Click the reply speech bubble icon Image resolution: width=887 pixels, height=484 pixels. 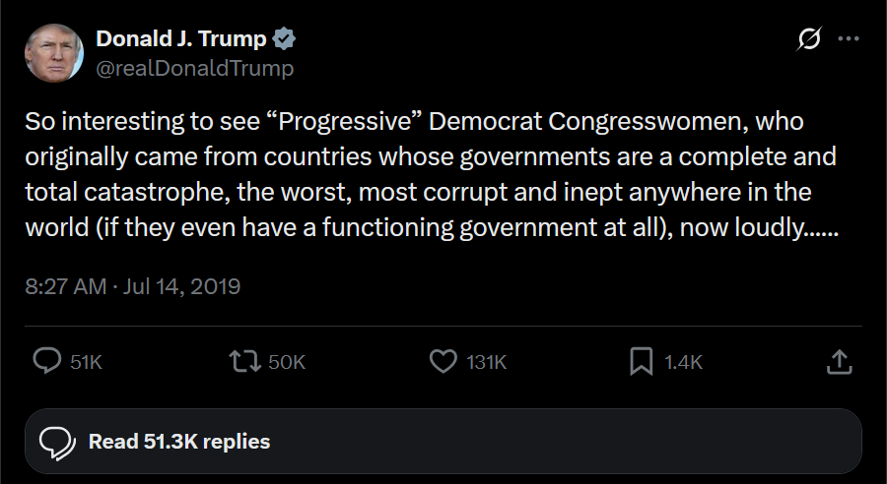pos(48,362)
